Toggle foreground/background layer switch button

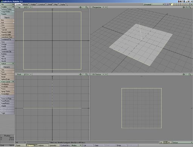pos(167,5)
